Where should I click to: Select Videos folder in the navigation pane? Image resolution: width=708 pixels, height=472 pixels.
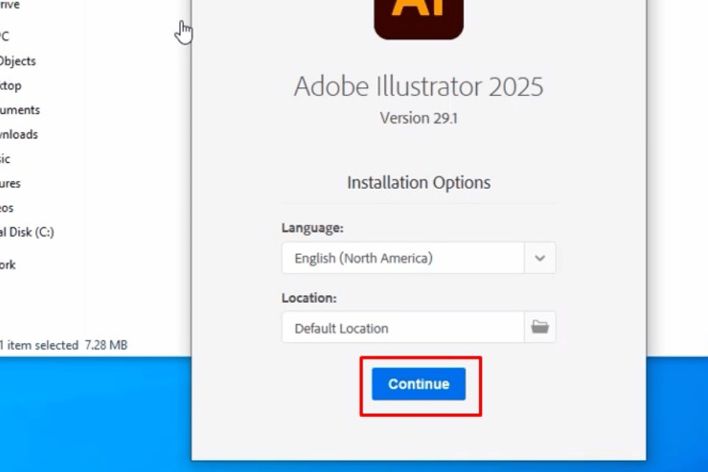coord(7,208)
